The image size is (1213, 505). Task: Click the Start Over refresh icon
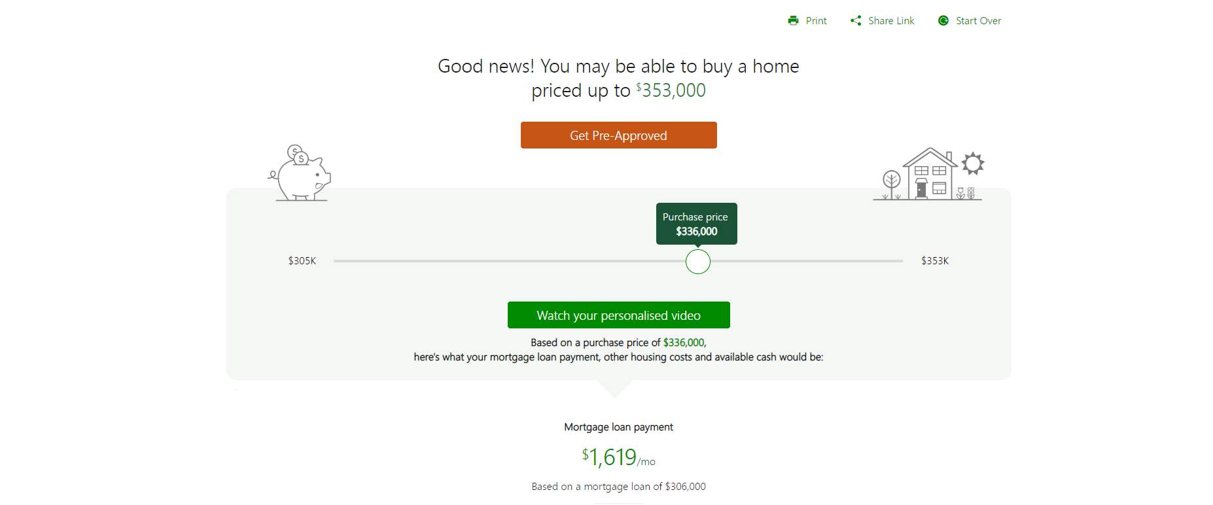coord(943,21)
